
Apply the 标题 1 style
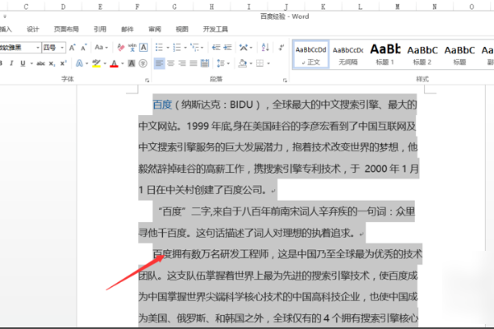385,54
